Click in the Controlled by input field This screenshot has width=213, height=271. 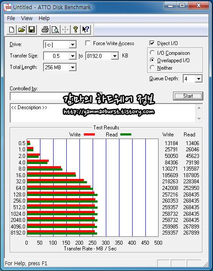[x=56, y=96]
